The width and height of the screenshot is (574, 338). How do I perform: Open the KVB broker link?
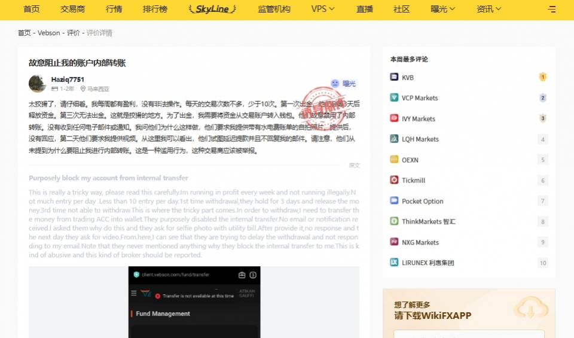click(x=408, y=77)
